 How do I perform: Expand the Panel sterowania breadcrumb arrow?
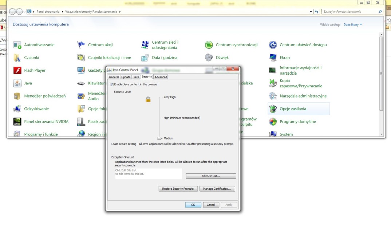coord(63,12)
